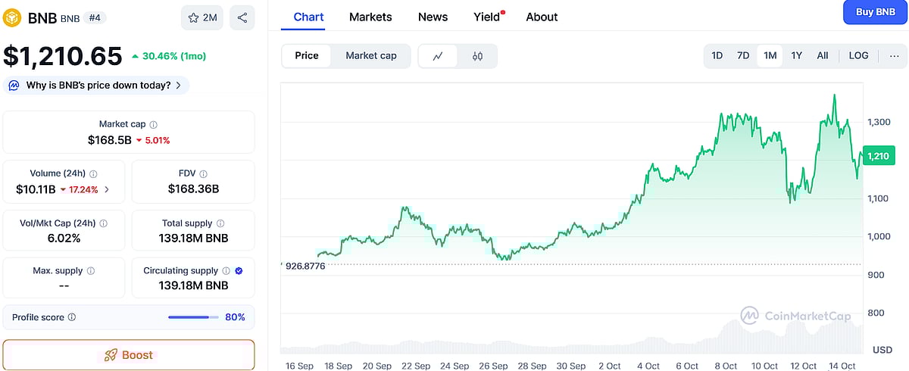Toggle LOG scale on chart

[859, 56]
